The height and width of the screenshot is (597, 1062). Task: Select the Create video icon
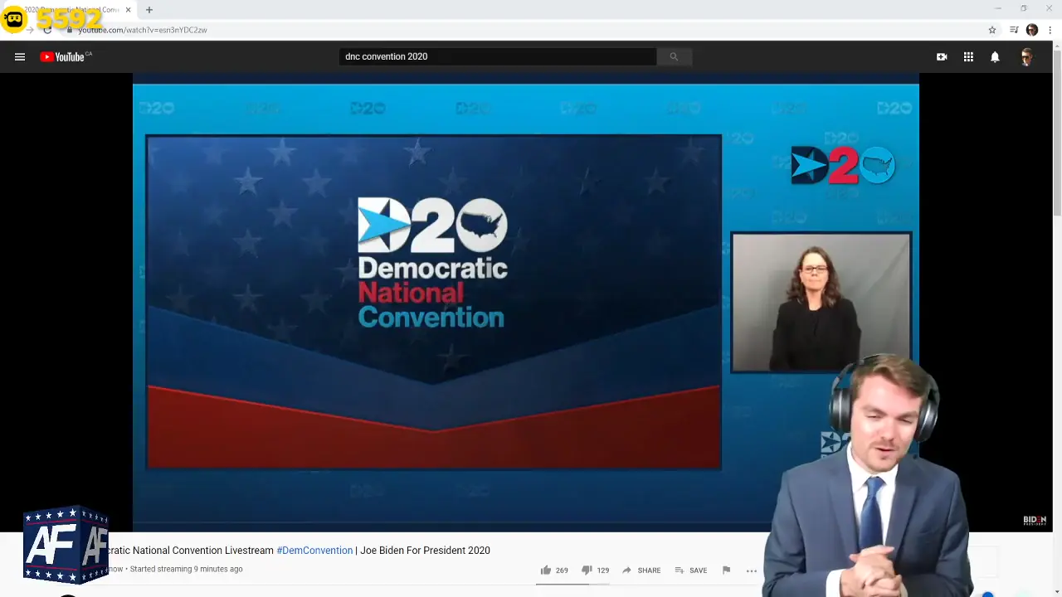[942, 56]
